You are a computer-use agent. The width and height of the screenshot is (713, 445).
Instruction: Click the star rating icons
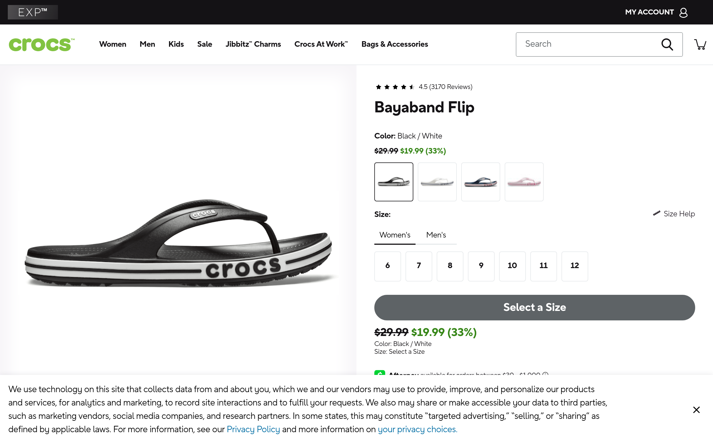point(395,87)
